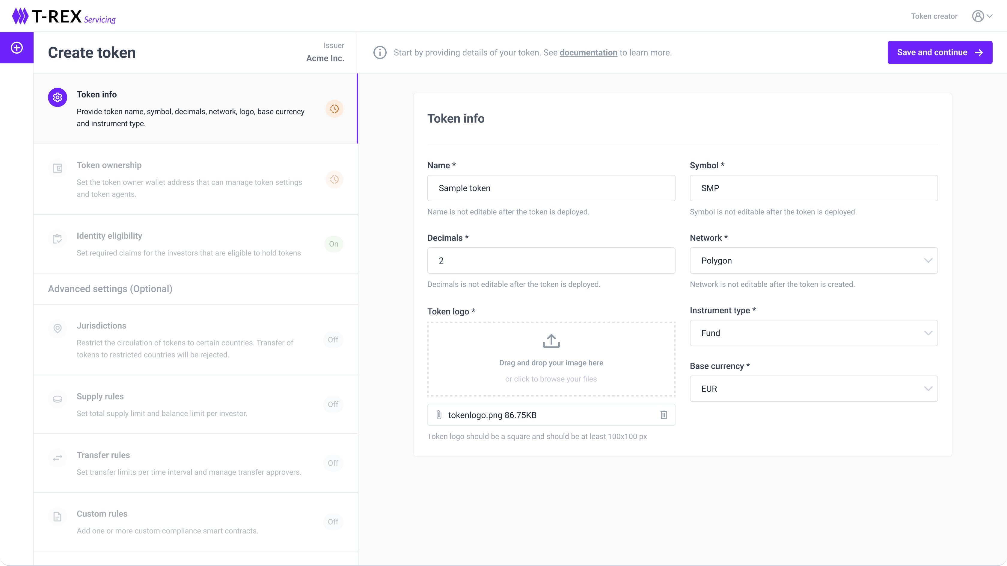The height and width of the screenshot is (566, 1007).
Task: Click the purple plus icon in sidebar
Action: (x=17, y=48)
